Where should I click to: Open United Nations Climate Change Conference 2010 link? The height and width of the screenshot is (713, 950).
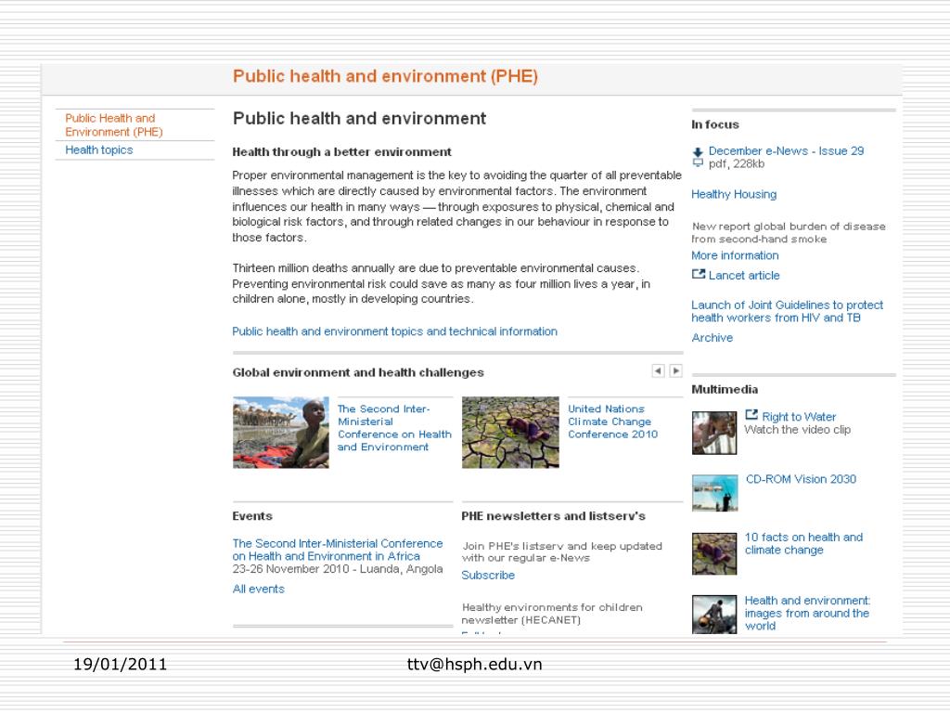pyautogui.click(x=612, y=421)
